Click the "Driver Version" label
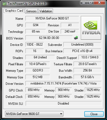The width and height of the screenshot is (107, 120). click(14, 84)
